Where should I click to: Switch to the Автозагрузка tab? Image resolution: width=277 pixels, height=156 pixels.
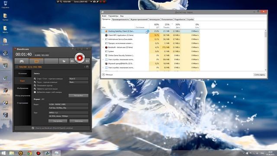coord(155,19)
